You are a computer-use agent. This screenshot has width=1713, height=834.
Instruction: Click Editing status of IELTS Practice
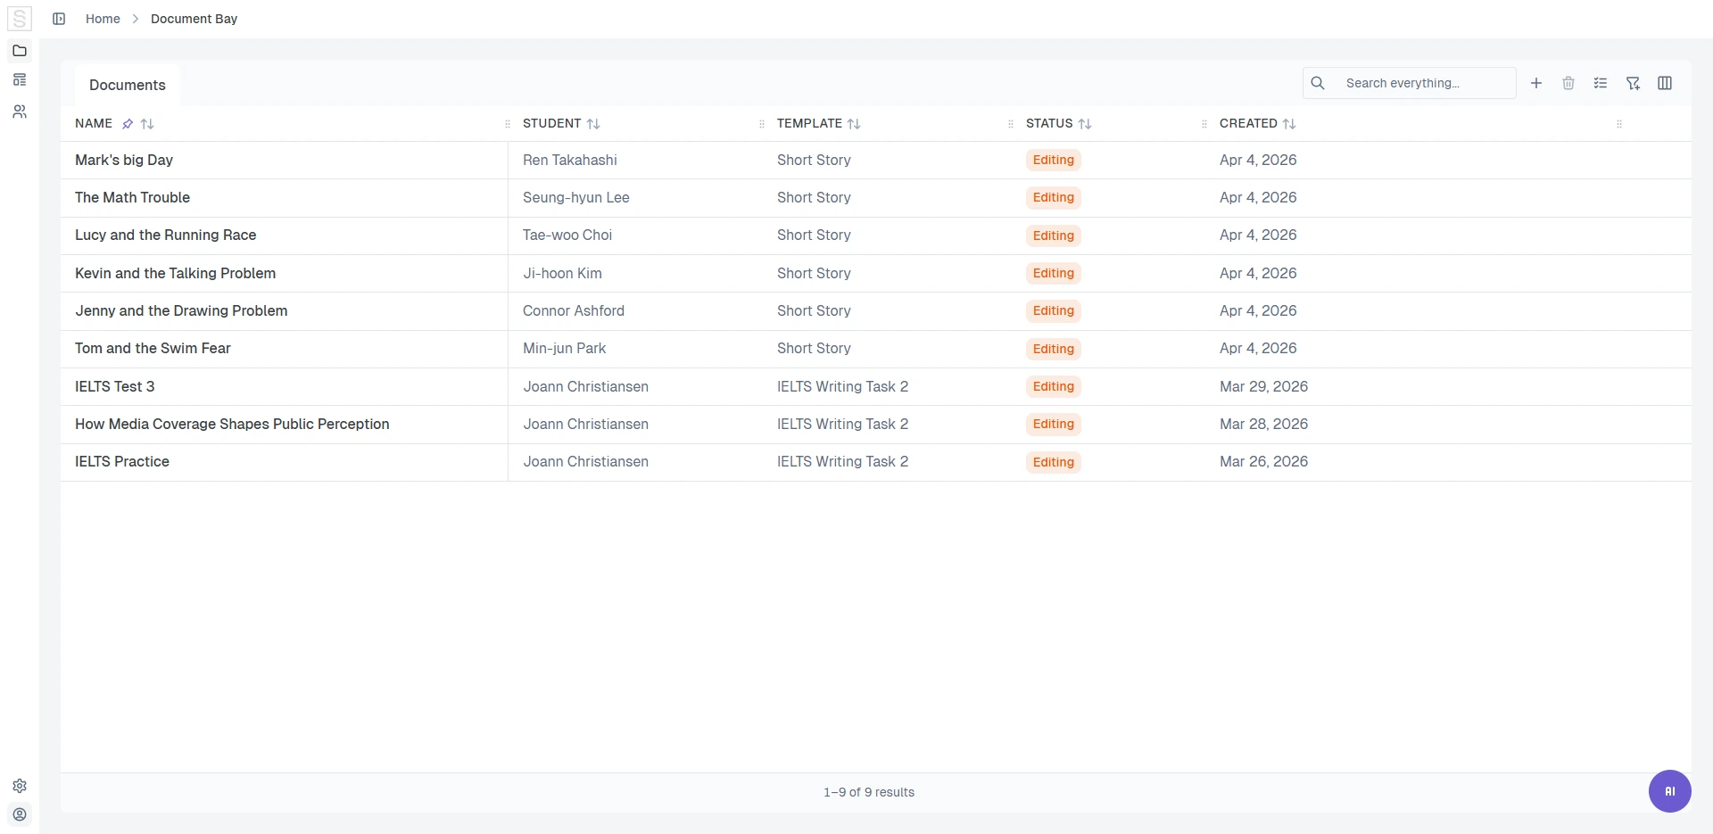(x=1054, y=462)
